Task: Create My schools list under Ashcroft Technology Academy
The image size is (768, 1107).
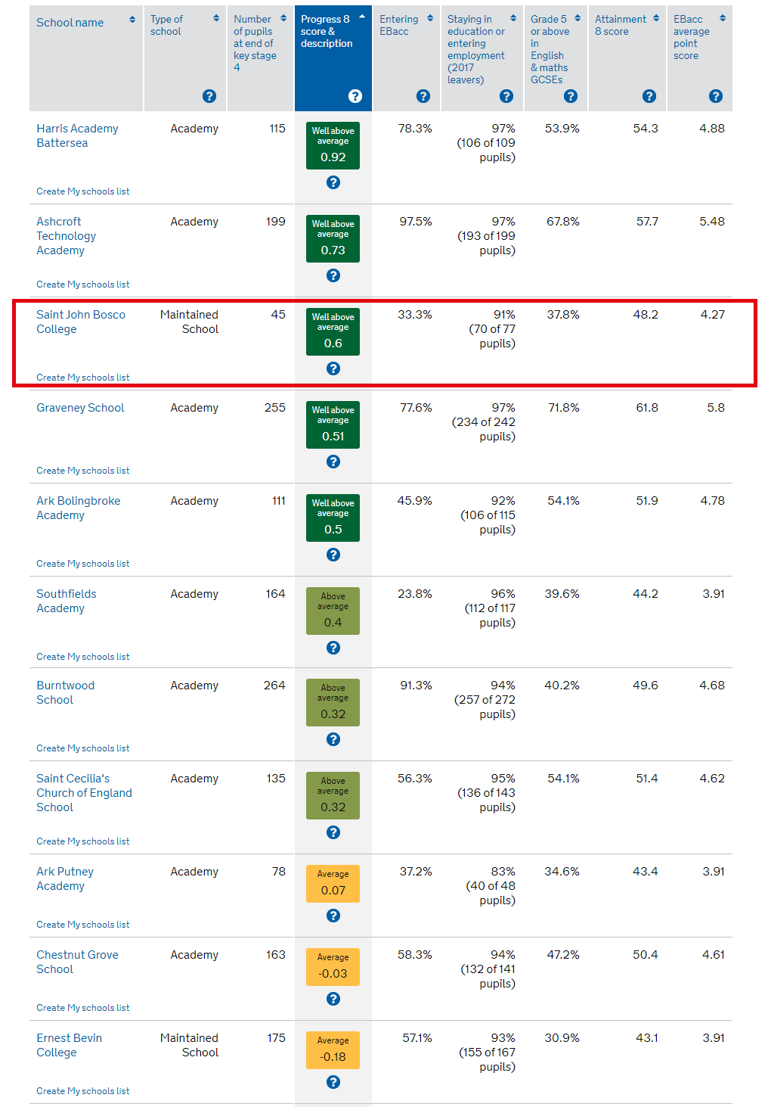Action: pyautogui.click(x=83, y=285)
